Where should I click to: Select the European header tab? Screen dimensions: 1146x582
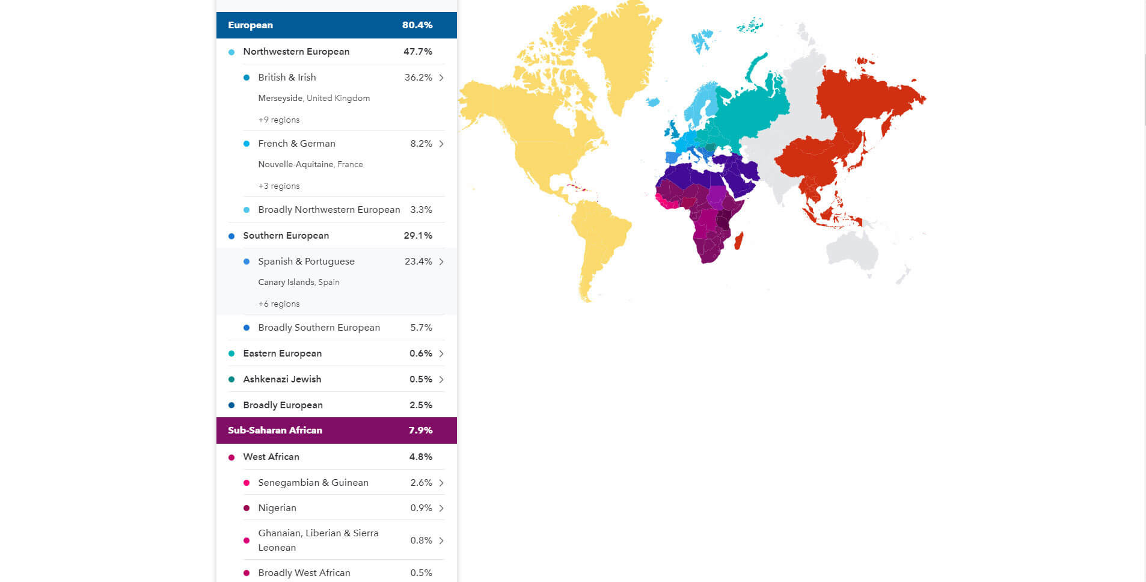(x=336, y=25)
